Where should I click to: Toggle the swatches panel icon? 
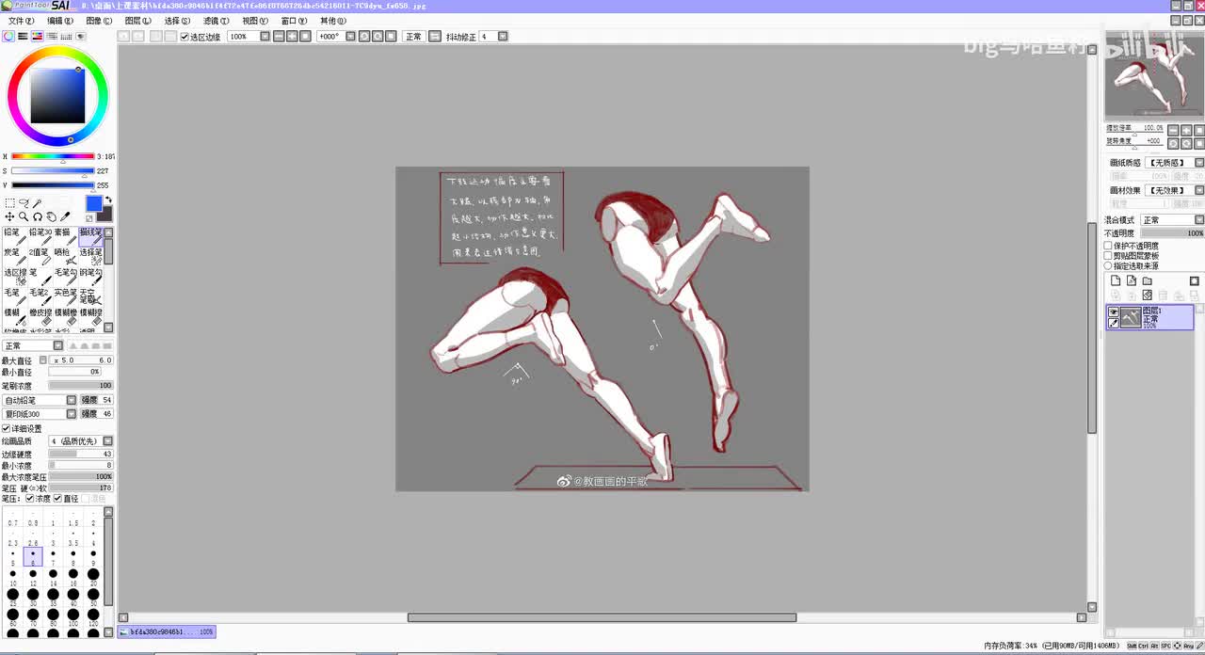tap(66, 36)
